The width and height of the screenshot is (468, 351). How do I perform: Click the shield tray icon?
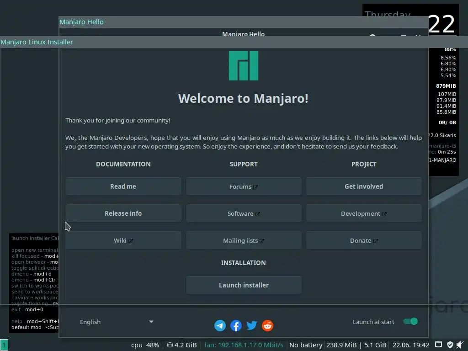(x=450, y=345)
